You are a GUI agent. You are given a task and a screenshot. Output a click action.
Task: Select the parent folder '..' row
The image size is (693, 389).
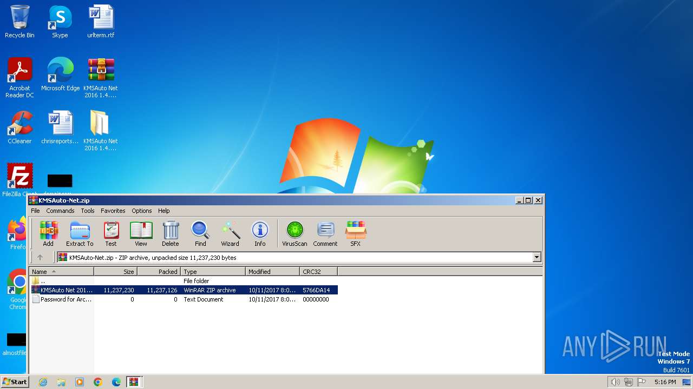pos(184,281)
